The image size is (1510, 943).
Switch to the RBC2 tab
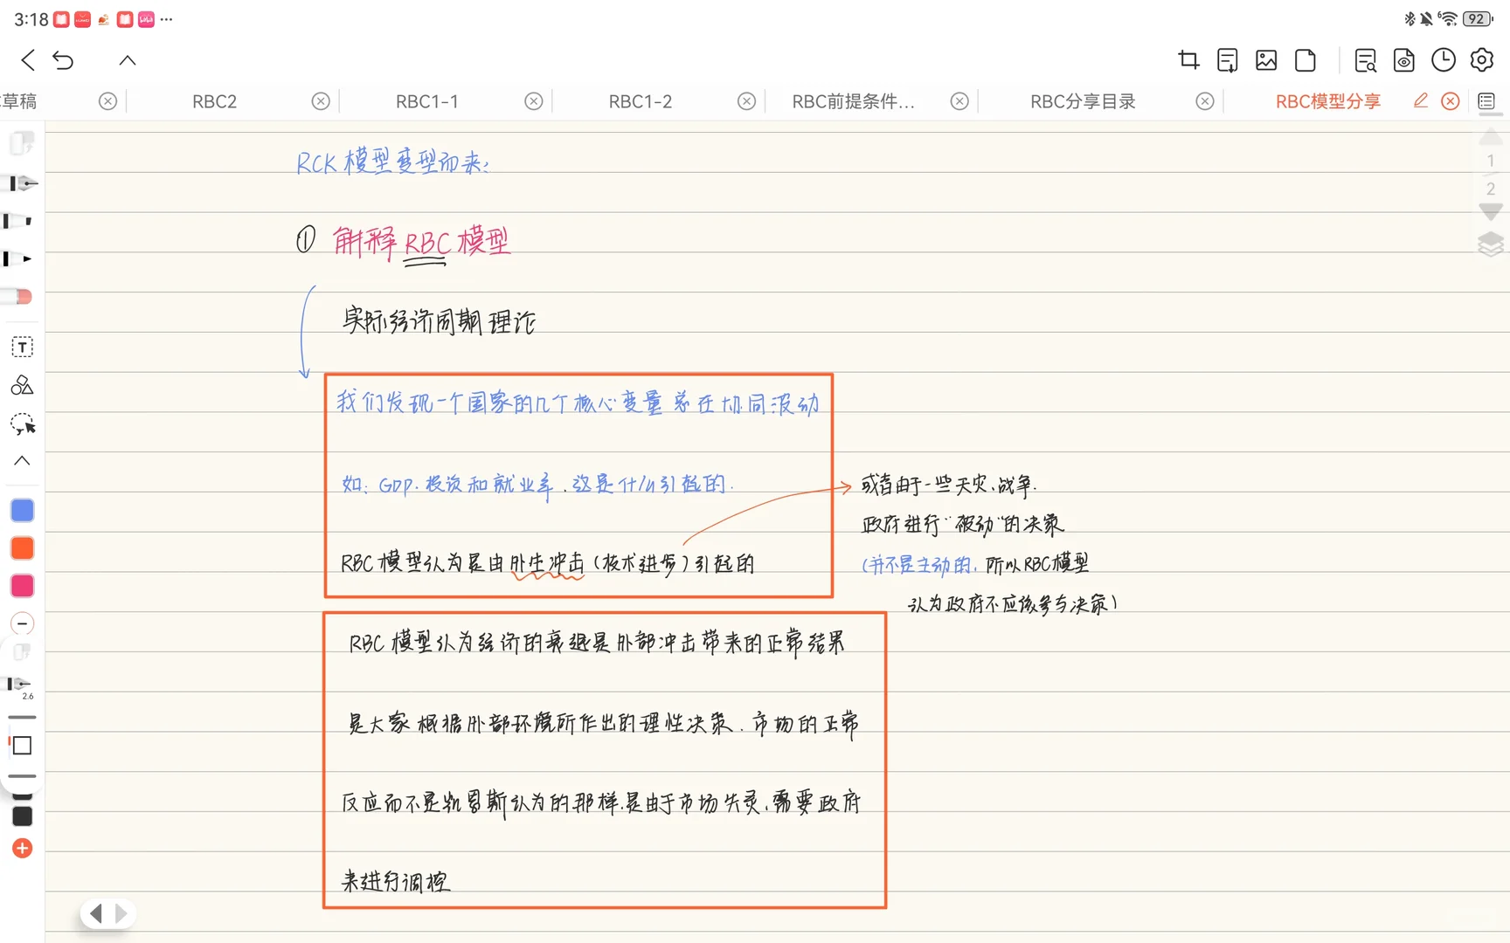(x=214, y=100)
